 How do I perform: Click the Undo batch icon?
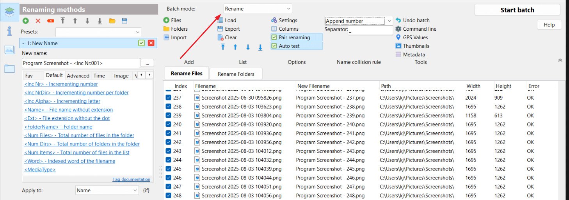point(398,20)
